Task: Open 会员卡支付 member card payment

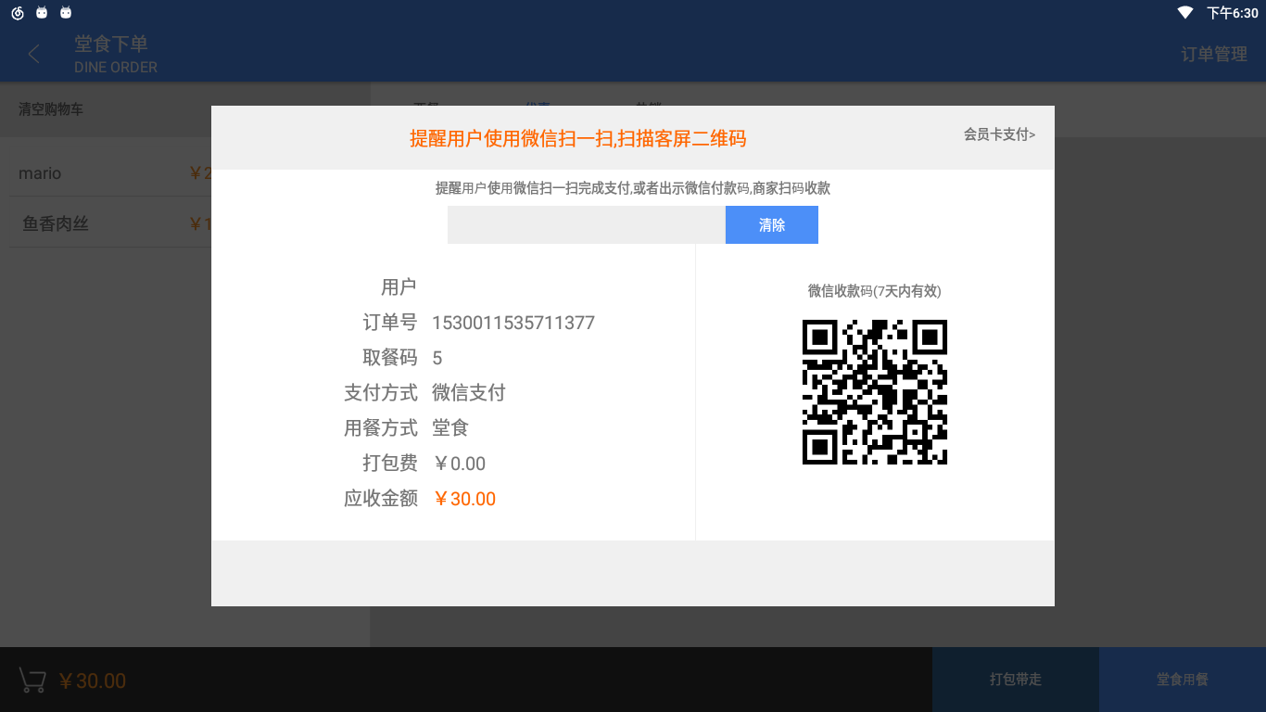Action: click(x=996, y=135)
